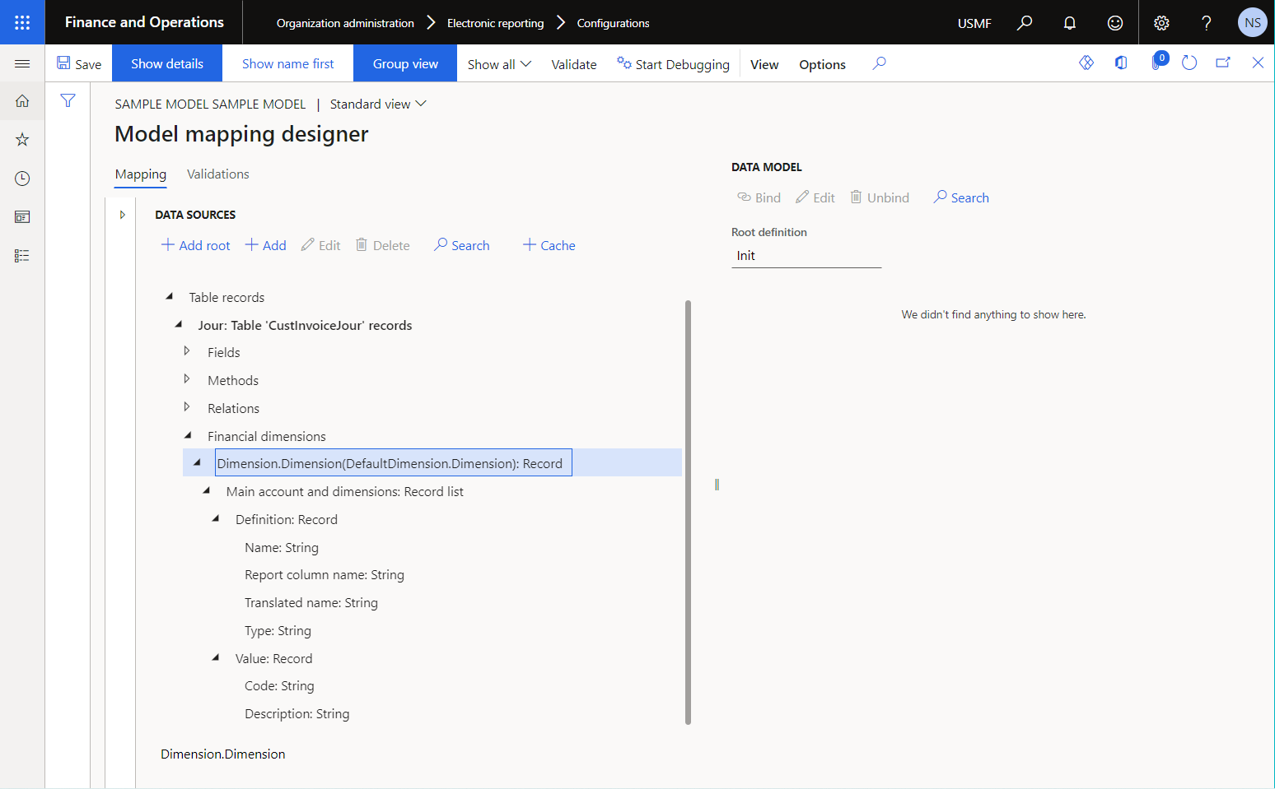
Task: Click Search in Data sources toolbar
Action: click(462, 245)
